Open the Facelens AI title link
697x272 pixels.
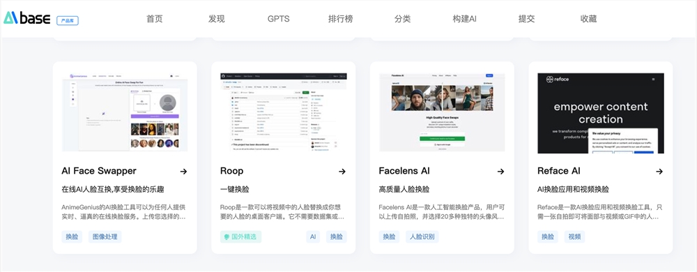[404, 171]
